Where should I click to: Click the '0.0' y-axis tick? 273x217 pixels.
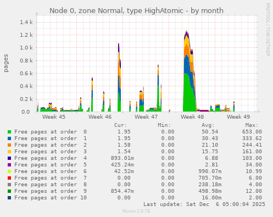(x=26, y=112)
